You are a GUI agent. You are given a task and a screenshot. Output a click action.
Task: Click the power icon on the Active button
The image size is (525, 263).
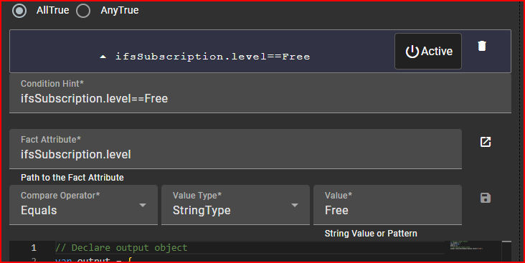pyautogui.click(x=412, y=52)
